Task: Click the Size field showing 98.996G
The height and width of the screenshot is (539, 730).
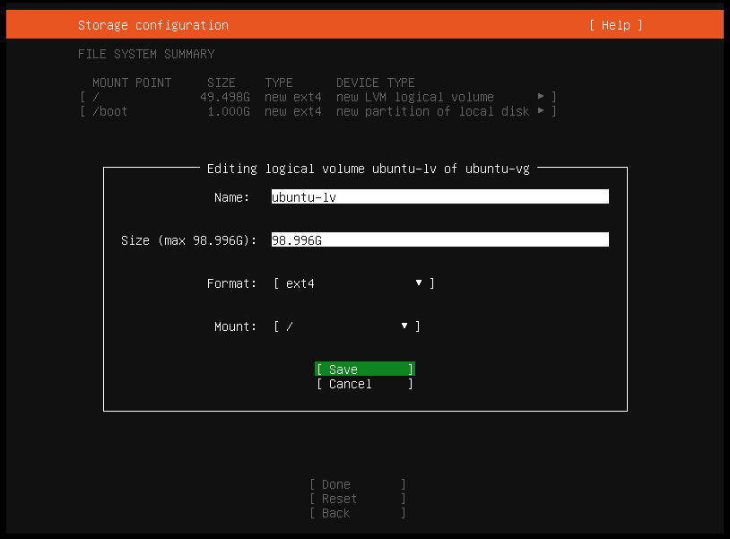Action: tap(440, 240)
